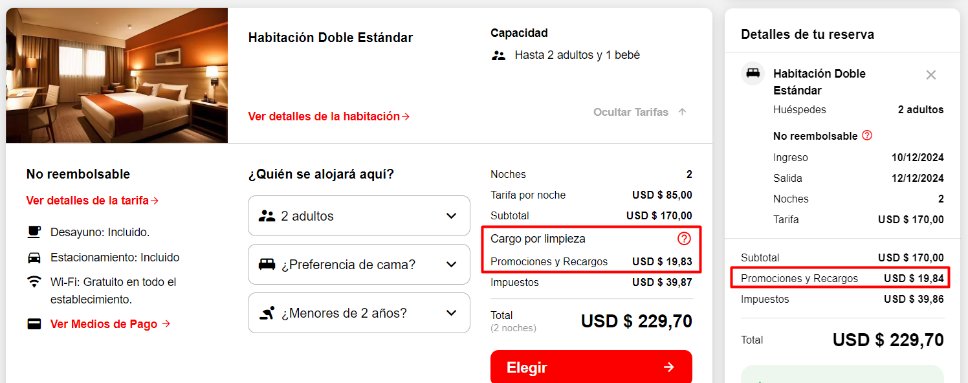The height and width of the screenshot is (383, 968).
Task: Click the arrow on the Elegir button
Action: [669, 367]
